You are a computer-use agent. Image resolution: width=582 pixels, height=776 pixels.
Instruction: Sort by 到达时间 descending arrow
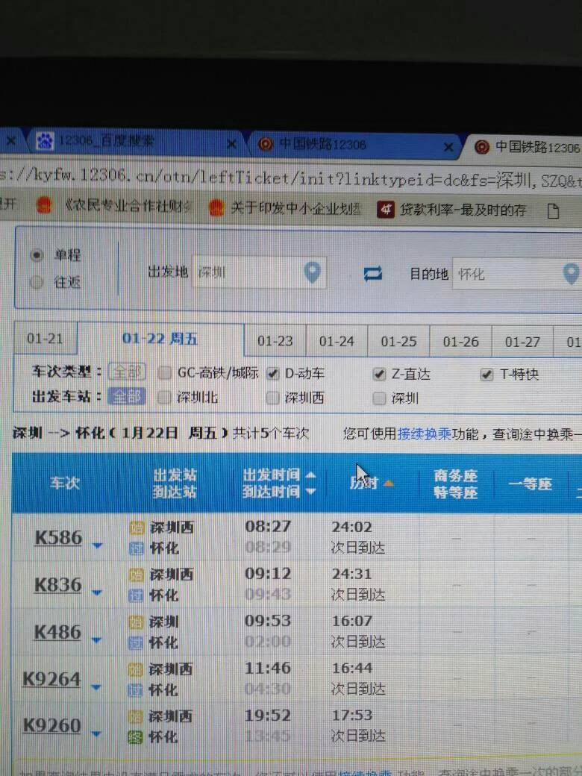tap(311, 492)
